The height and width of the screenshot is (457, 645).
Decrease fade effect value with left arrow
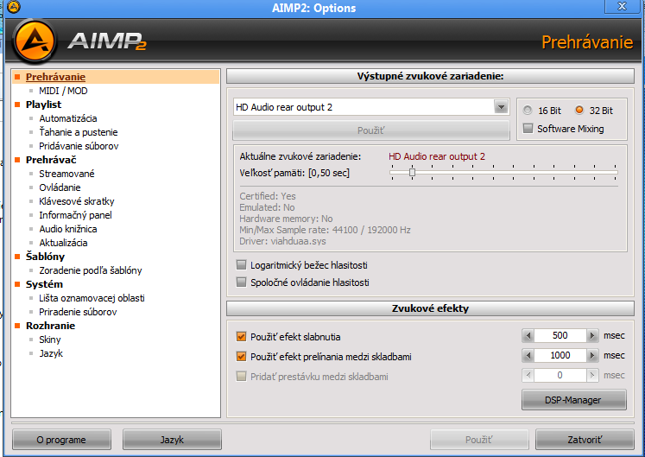coord(528,335)
